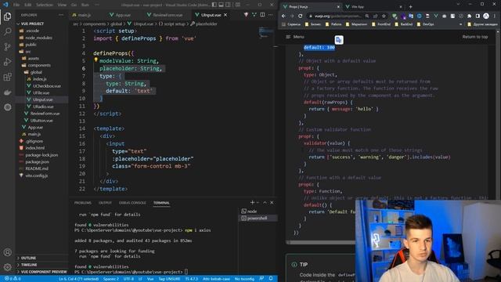This screenshot has width=501, height=282.
Task: Open the terminal launch profile dropdown arrow
Action: click(258, 202)
